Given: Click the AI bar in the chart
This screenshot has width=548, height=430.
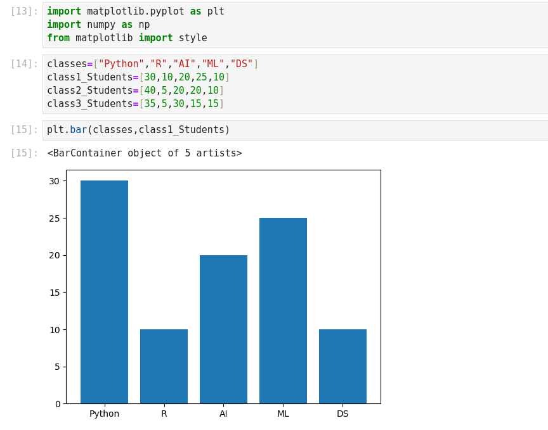Looking at the screenshot, I should coord(223,329).
